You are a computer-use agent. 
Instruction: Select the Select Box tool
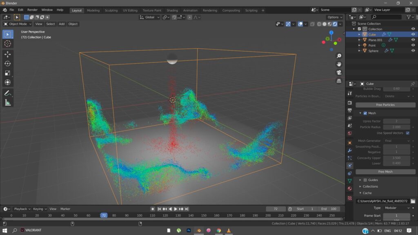(x=8, y=34)
